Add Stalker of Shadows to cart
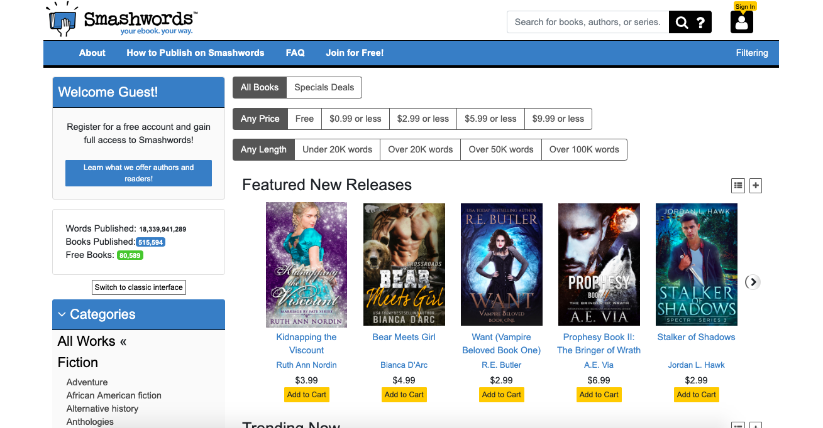 click(697, 395)
